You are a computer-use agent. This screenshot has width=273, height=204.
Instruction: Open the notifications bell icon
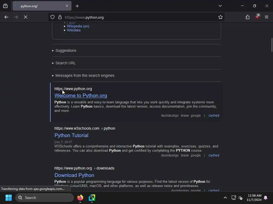point(266,198)
